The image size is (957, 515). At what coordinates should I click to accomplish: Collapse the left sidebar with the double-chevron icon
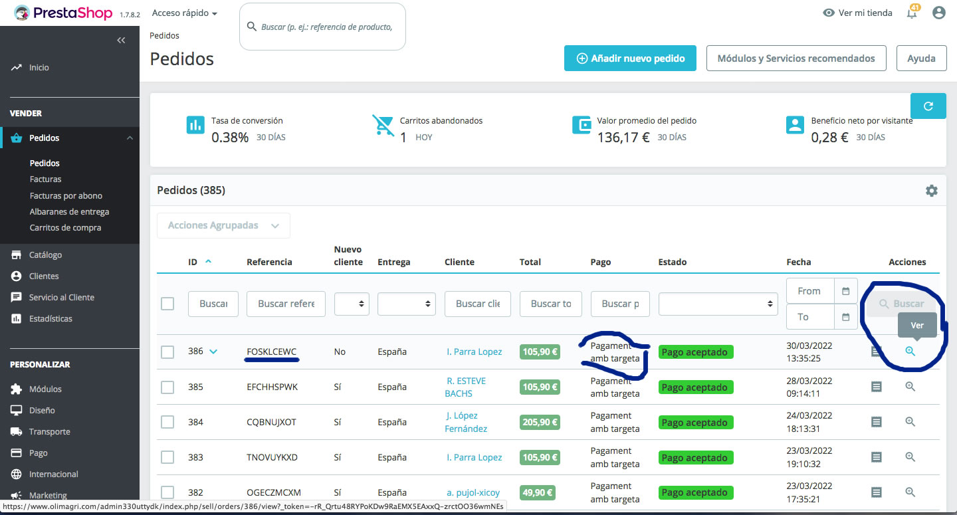(121, 40)
